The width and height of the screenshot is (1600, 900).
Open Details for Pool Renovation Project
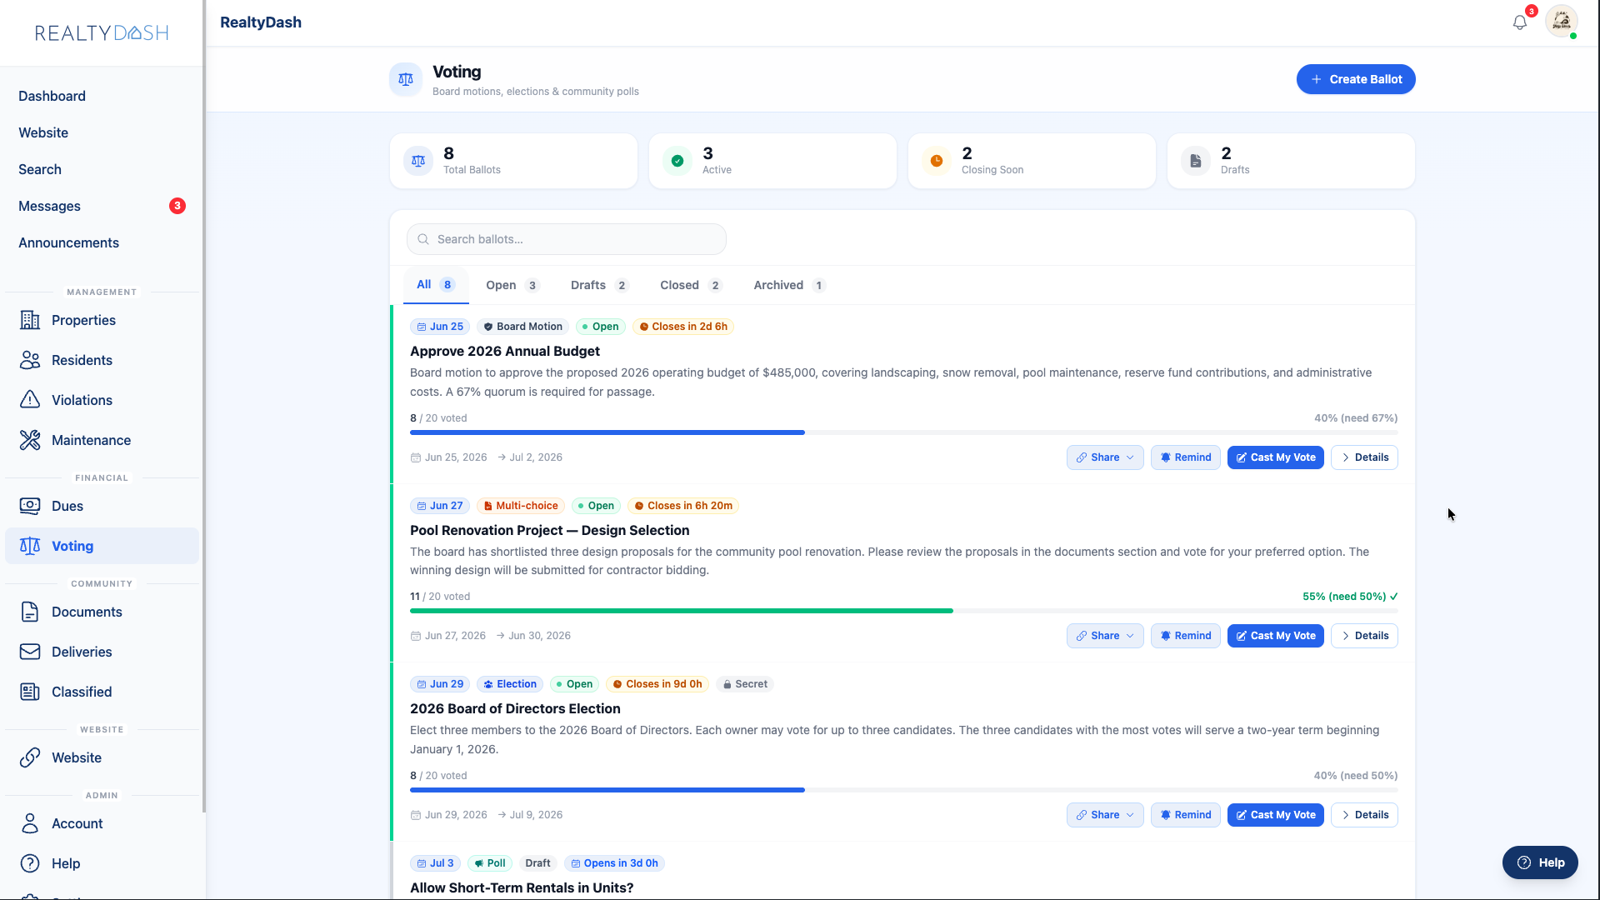pos(1364,636)
